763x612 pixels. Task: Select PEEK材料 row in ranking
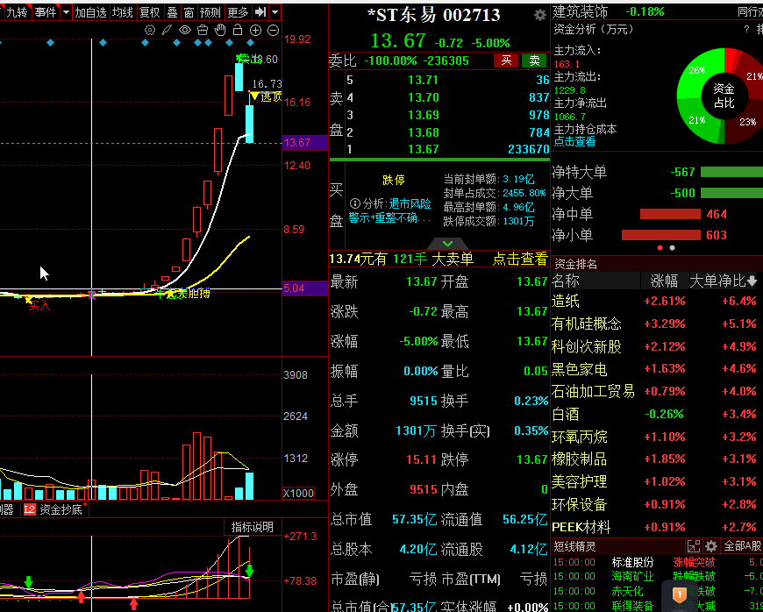pos(656,527)
